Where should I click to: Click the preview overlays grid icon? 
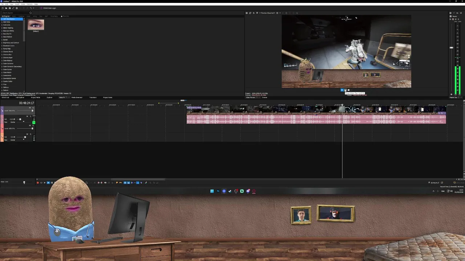(277, 13)
